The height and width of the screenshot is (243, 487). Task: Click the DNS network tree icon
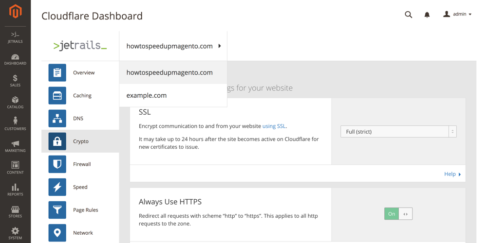click(57, 119)
